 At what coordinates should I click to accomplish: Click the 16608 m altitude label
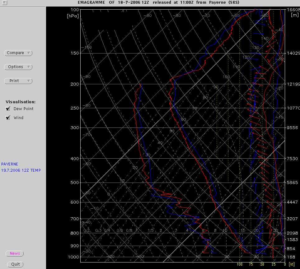293,10
